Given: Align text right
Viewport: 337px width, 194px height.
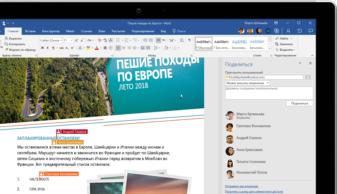Looking at the screenshot, I should (129, 48).
